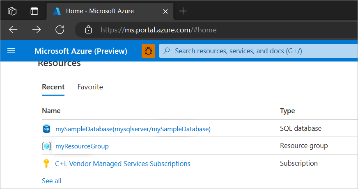Click the SQL database icon
Viewport: 358px width, 189px height.
(46, 129)
